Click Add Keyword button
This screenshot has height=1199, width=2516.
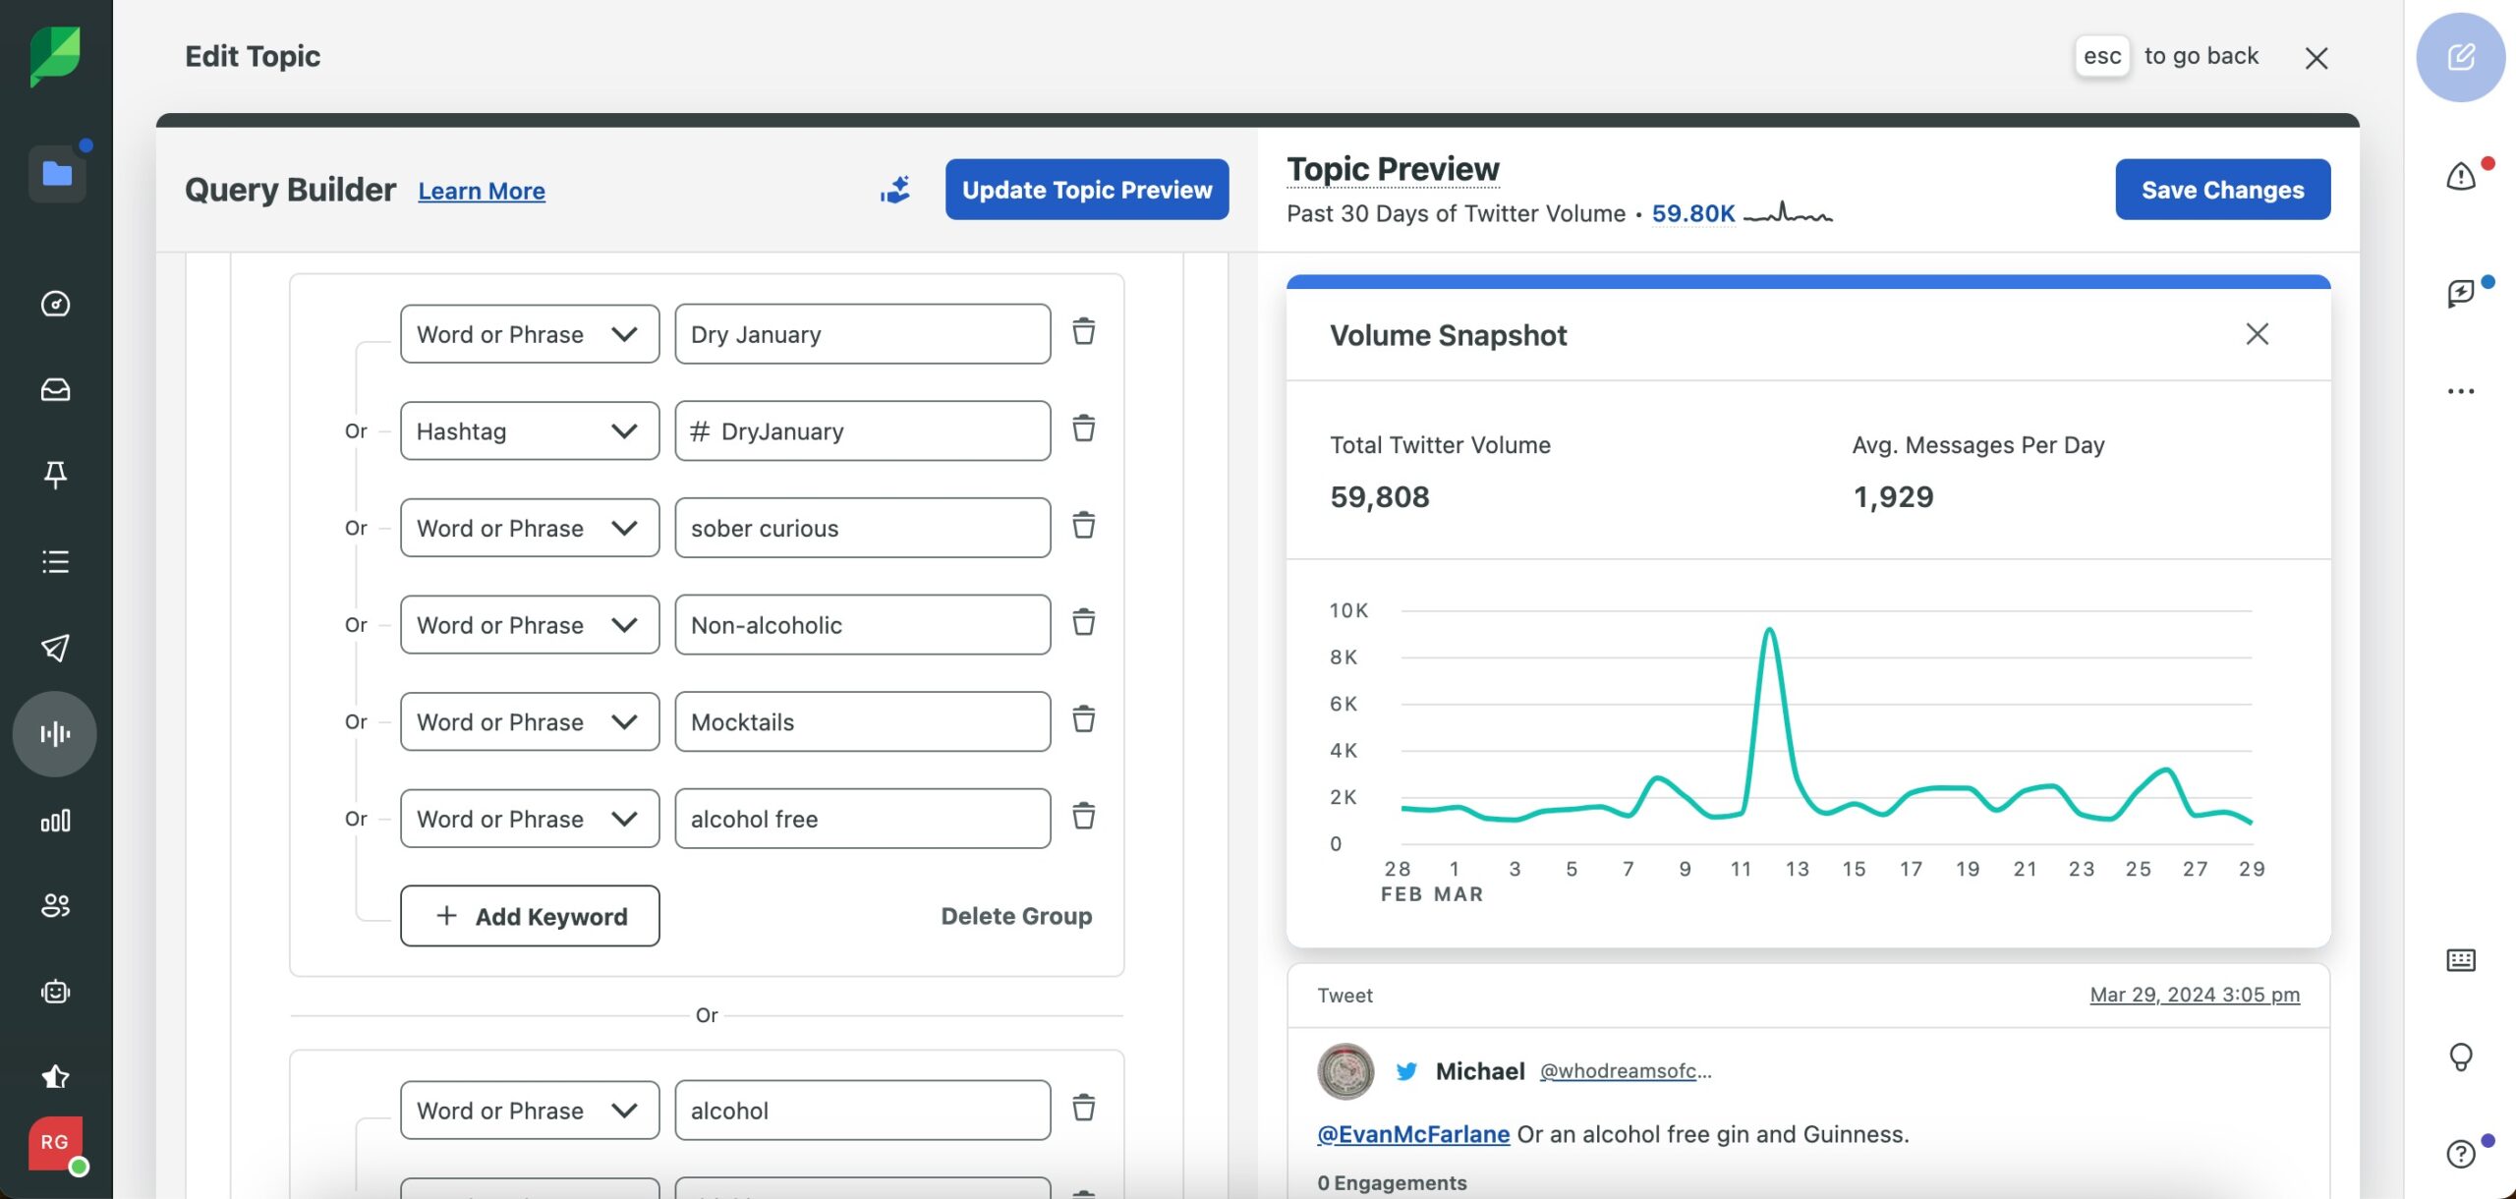click(530, 916)
